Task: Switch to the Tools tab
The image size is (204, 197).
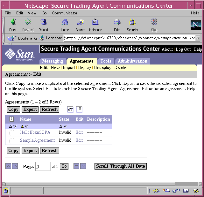Action: [x=106, y=61]
